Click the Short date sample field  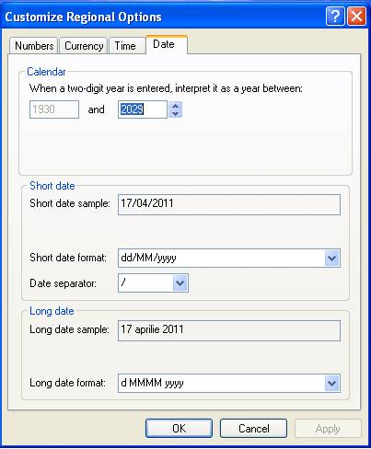[x=229, y=204]
